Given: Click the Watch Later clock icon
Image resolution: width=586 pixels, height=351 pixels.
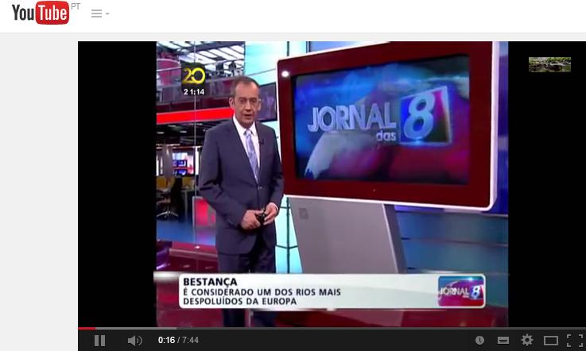Looking at the screenshot, I should [x=479, y=340].
